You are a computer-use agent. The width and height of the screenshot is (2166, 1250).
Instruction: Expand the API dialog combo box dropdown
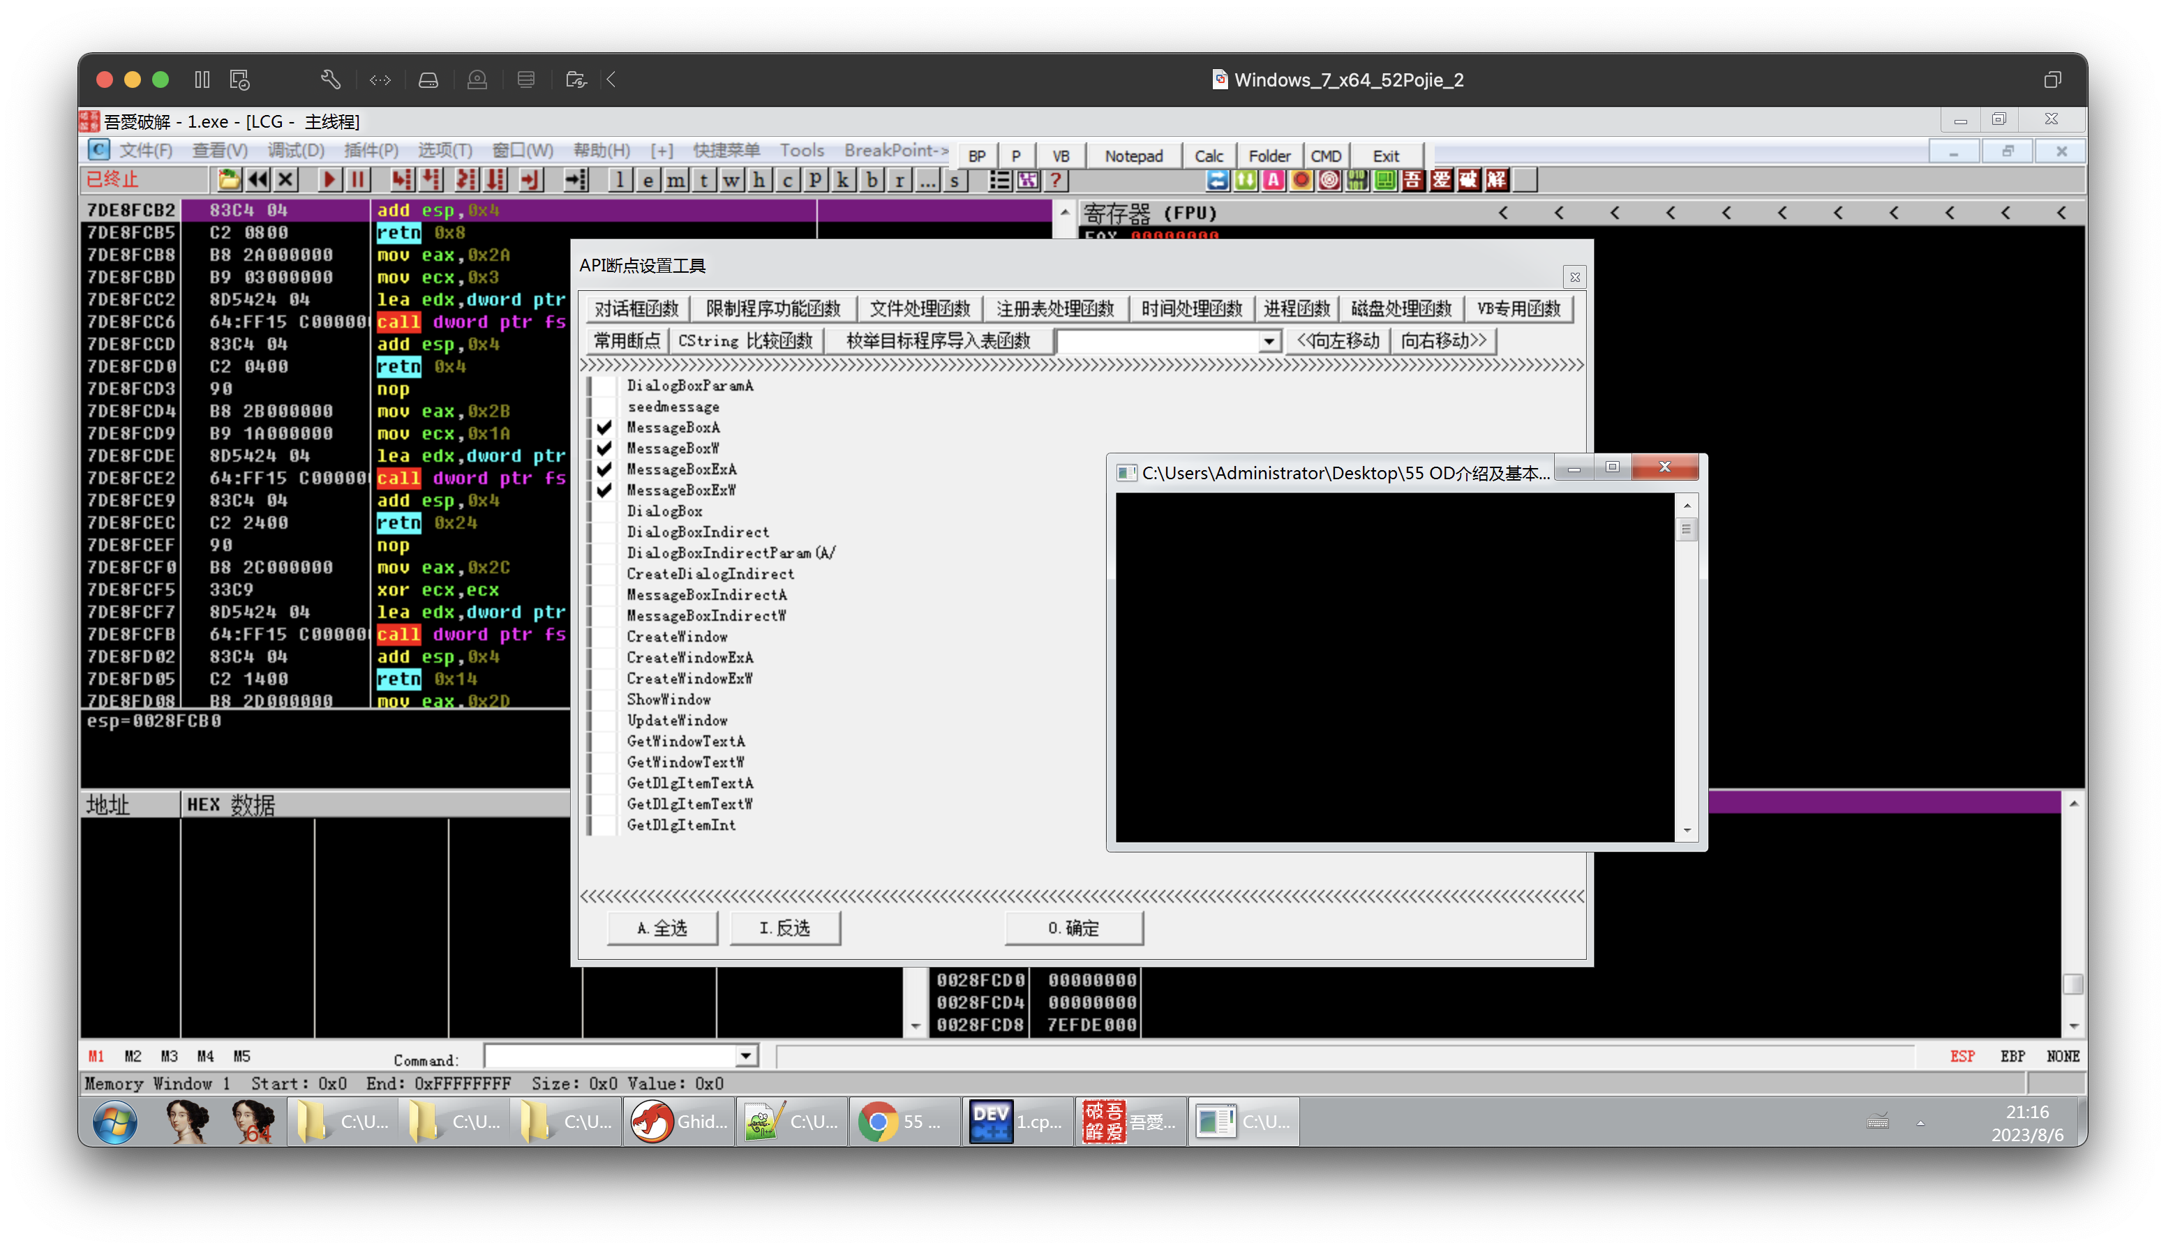coord(1269,342)
